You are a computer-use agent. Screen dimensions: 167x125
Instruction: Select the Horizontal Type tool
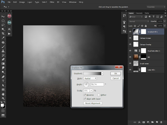tap(3, 81)
